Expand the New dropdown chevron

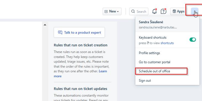point(118,12)
